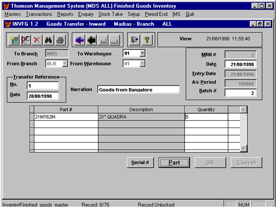
Task: Click the Batch # field
Action: pos(240,93)
